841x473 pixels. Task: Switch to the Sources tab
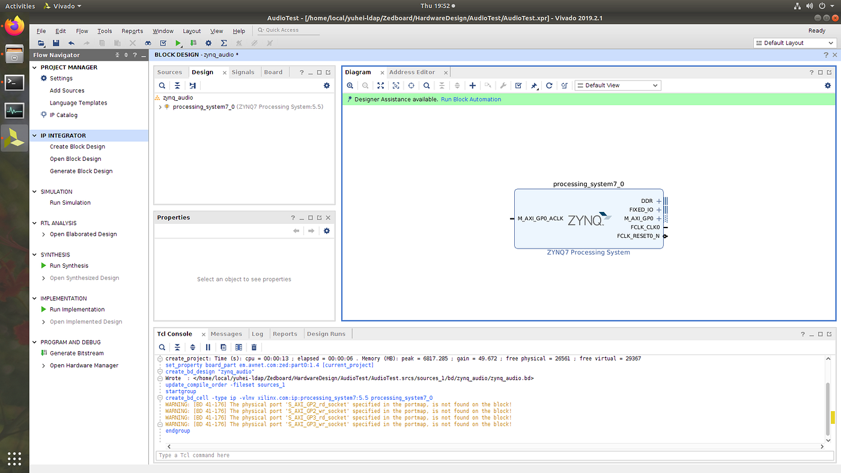point(169,72)
